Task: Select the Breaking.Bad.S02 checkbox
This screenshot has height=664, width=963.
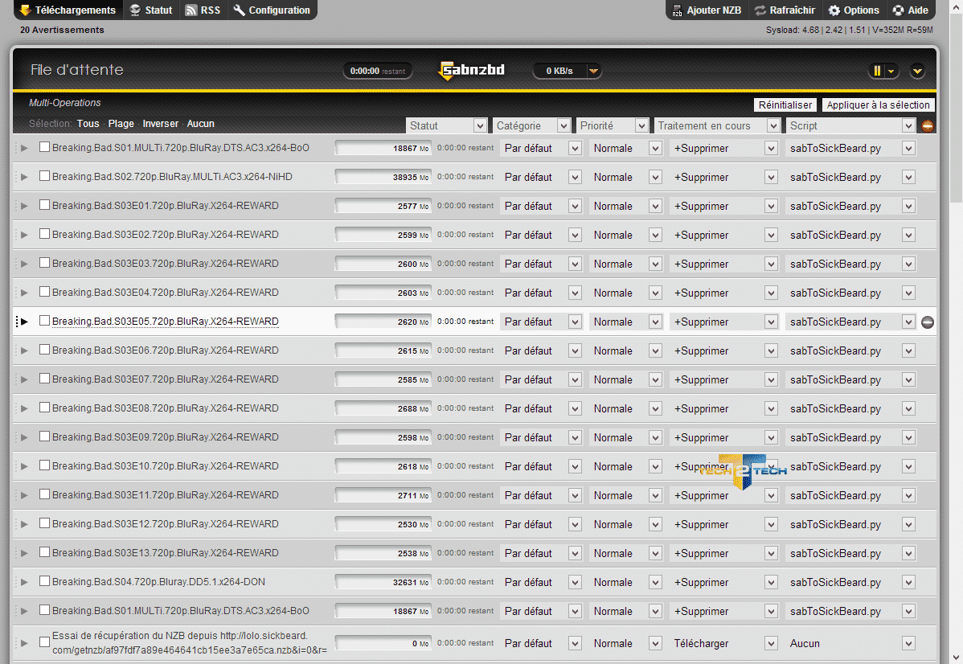Action: coord(45,176)
